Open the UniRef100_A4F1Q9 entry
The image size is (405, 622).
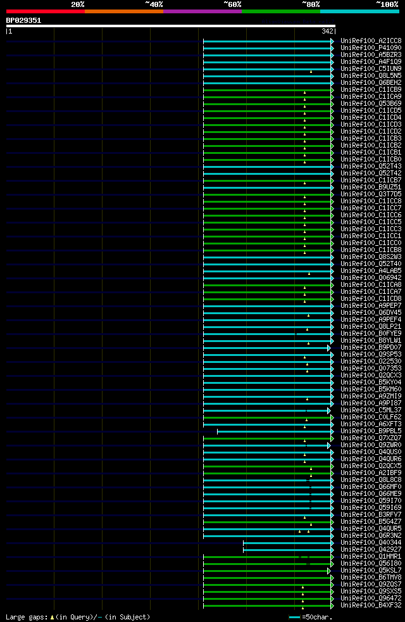point(371,61)
